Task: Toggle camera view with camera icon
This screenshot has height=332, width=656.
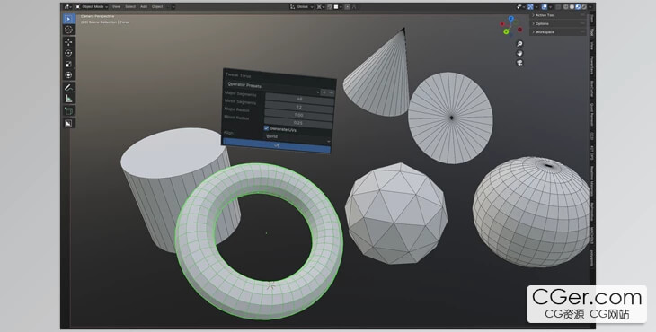Action: pos(519,63)
